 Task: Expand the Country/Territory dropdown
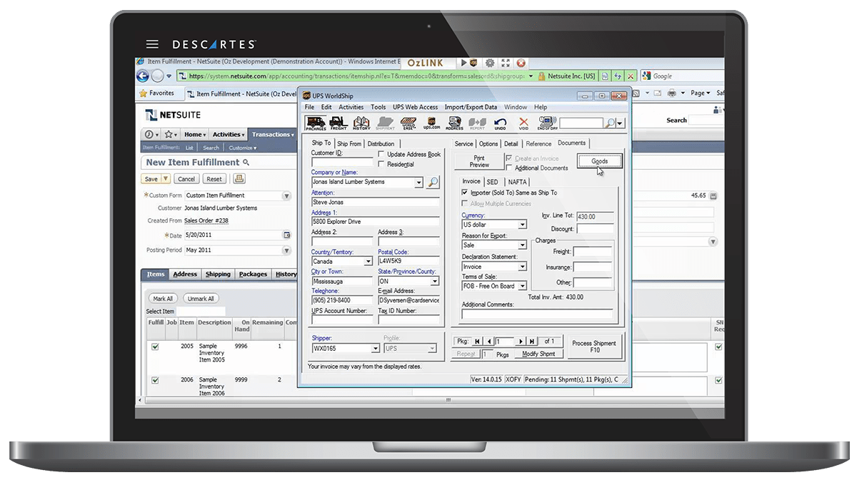[369, 262]
